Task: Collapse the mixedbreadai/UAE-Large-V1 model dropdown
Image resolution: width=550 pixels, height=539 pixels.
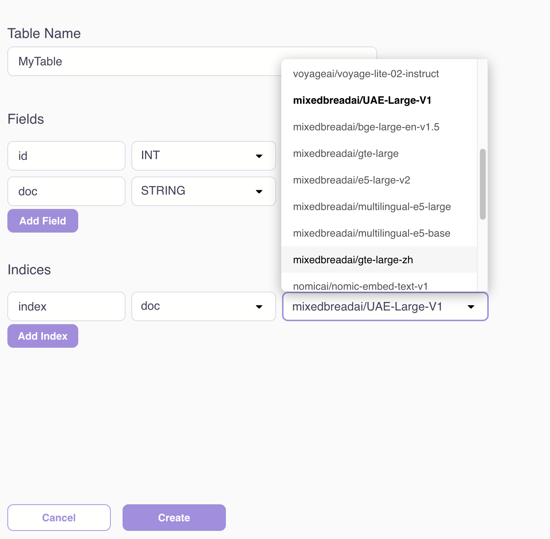Action: coord(385,306)
